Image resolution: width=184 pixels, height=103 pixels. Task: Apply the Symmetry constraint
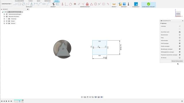click(104, 4)
